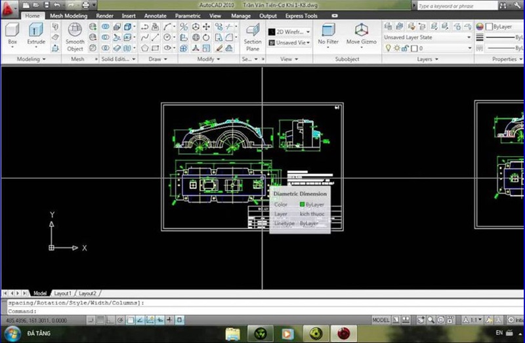525x343 pixels.
Task: Use the Erase tool in Modify
Action: (219, 48)
